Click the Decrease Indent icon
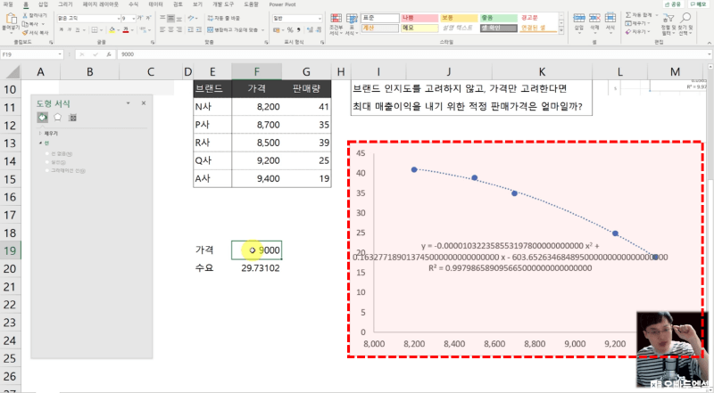The image size is (714, 393). [190, 30]
